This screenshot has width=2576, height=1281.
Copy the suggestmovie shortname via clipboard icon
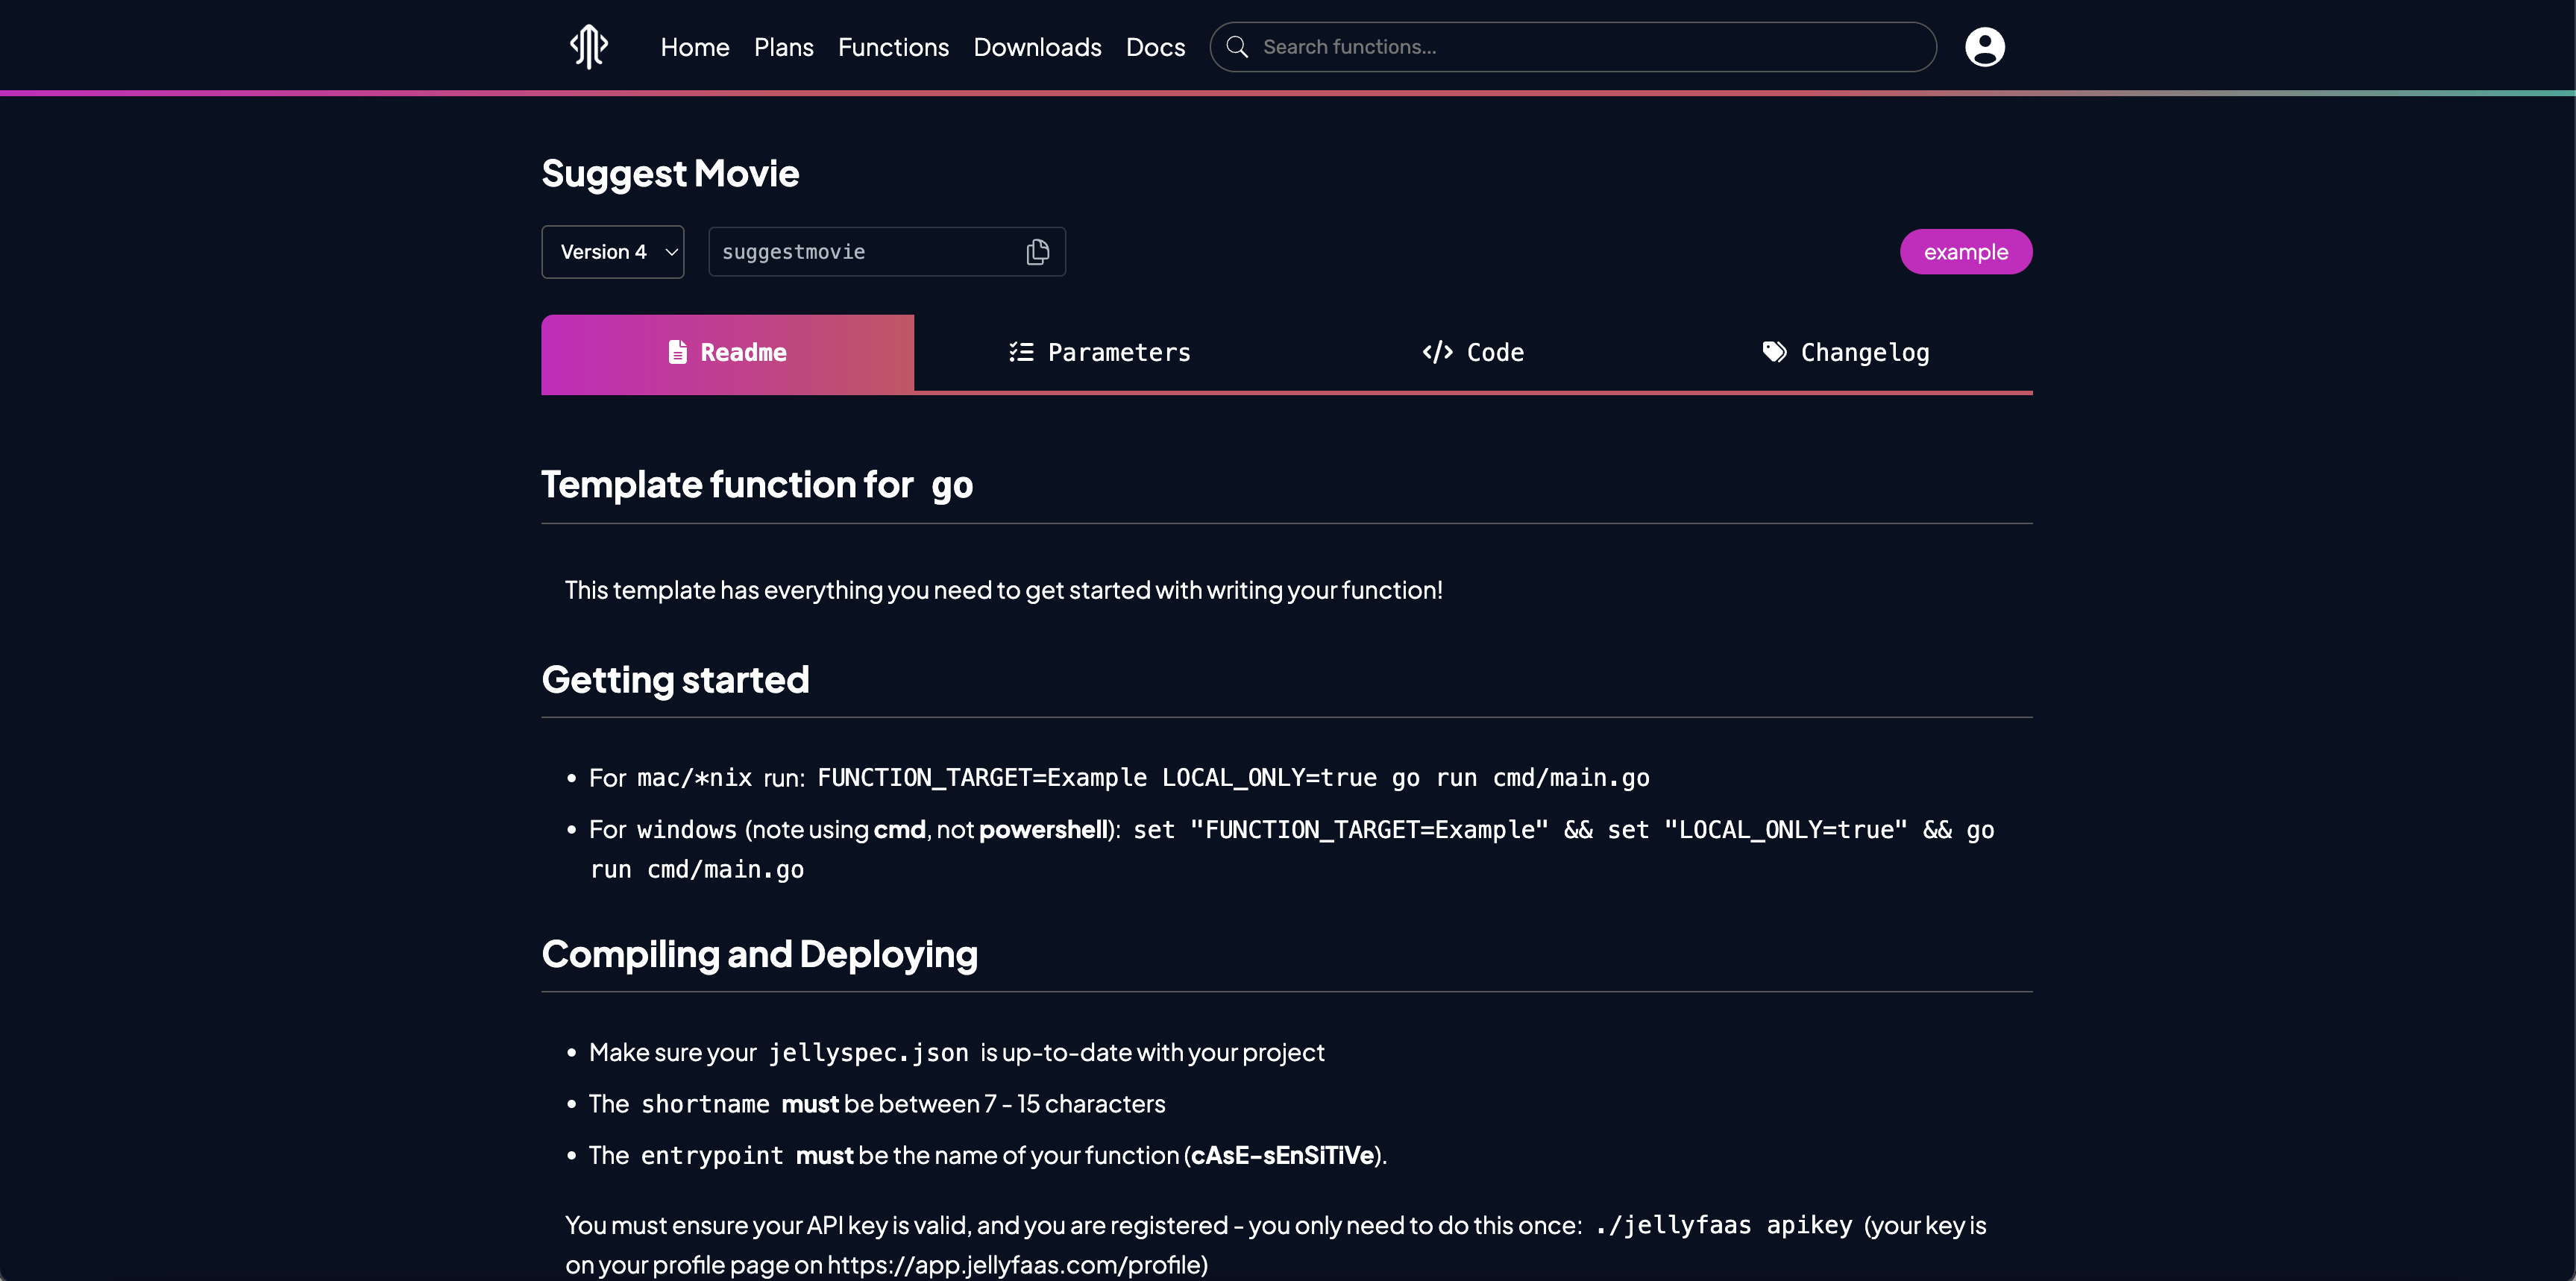pyautogui.click(x=1037, y=251)
